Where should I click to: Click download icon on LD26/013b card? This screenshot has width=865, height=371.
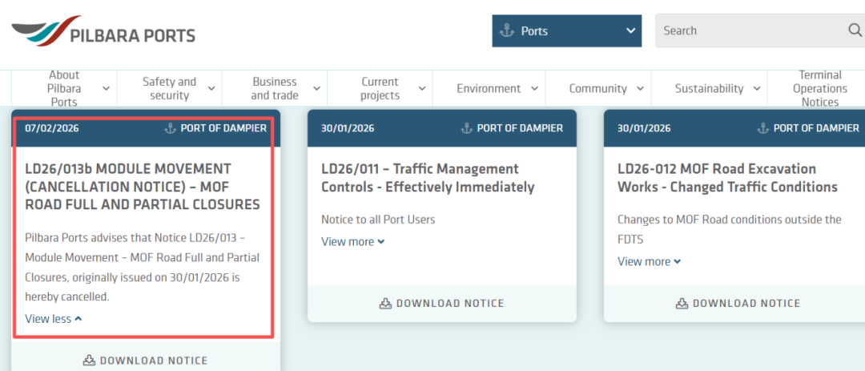coord(89,361)
